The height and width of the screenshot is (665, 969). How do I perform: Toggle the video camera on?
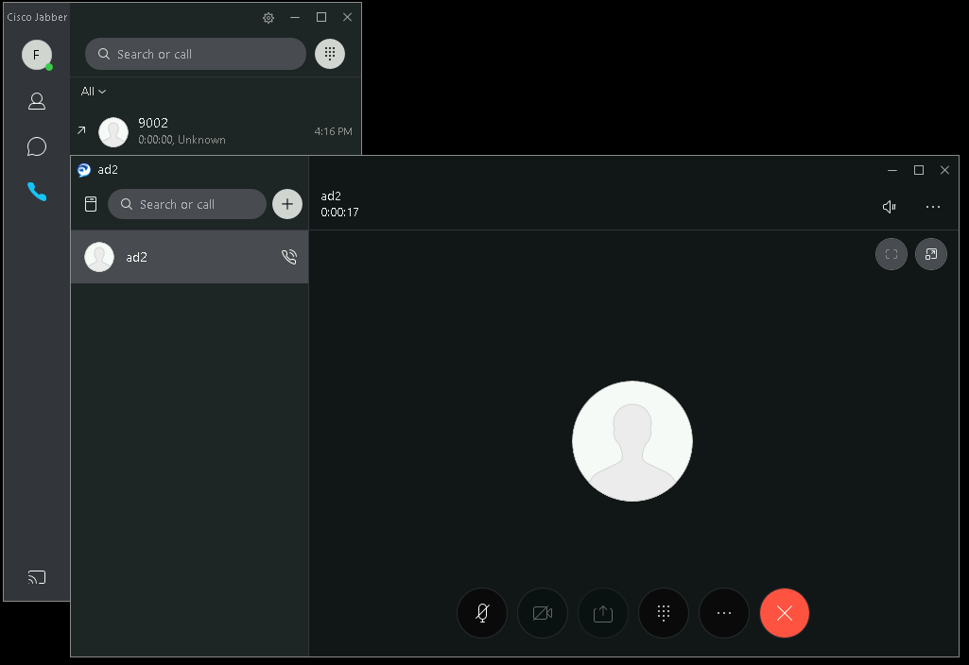543,613
